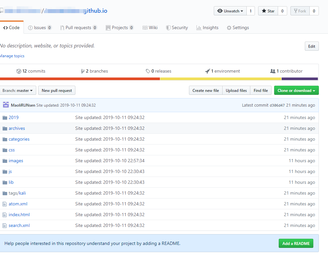The height and width of the screenshot is (259, 328).
Task: Switch to the Pull requests tab
Action: pos(78,28)
